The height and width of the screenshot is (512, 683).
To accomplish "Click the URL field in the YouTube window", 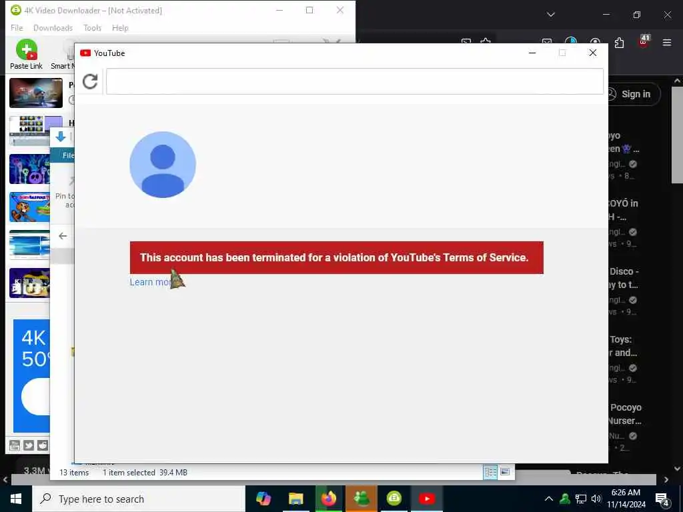I will (355, 81).
